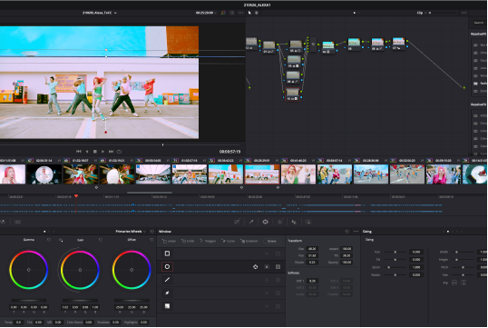This screenshot has width=488, height=328.
Task: Add a new Polygon window
Action: [208, 241]
